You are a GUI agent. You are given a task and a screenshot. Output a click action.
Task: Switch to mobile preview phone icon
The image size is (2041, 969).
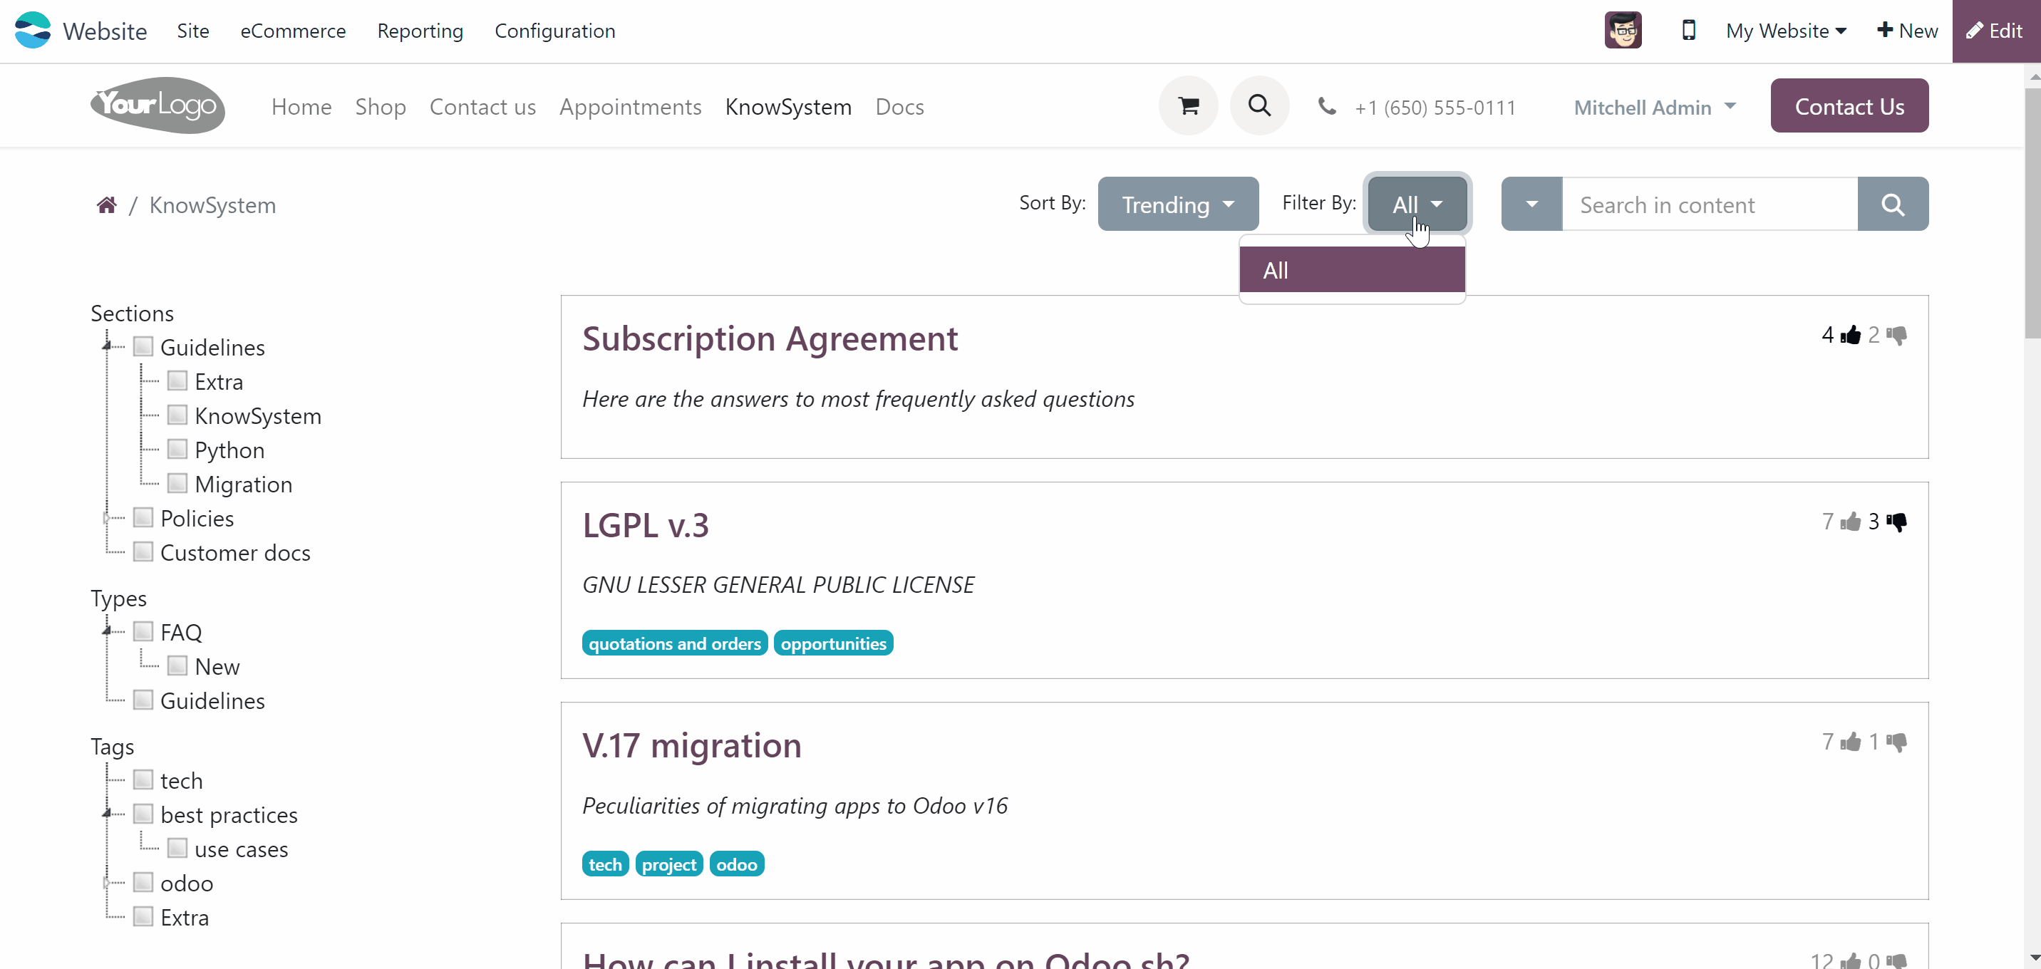[1688, 30]
